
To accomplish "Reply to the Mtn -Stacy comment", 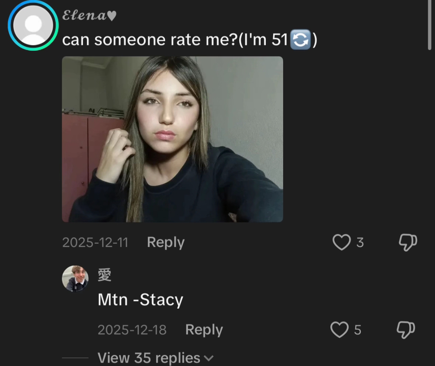I will 204,330.
